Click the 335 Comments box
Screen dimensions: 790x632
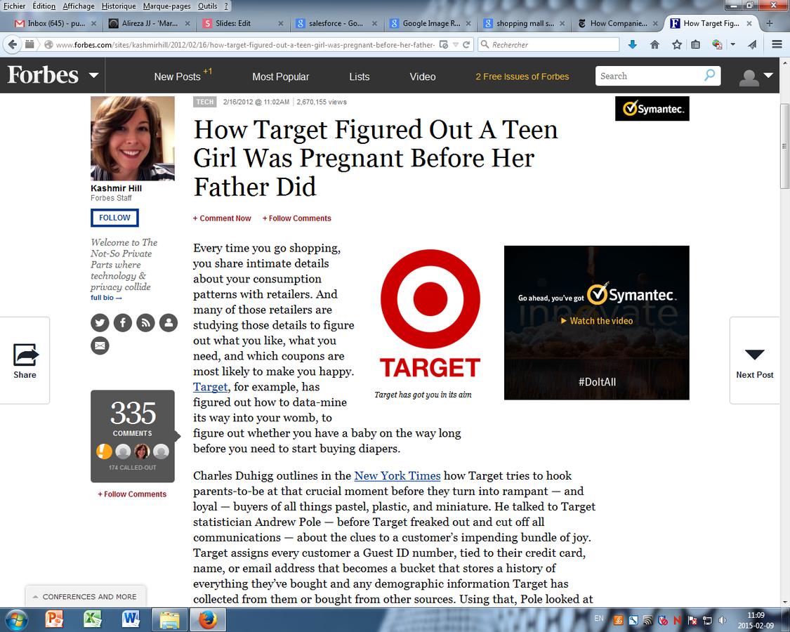pos(133,436)
